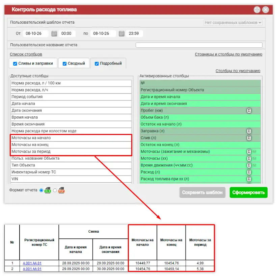
Task: Click chart icon beside Моточасы (зажигание и механизмы)
Action: (254, 152)
